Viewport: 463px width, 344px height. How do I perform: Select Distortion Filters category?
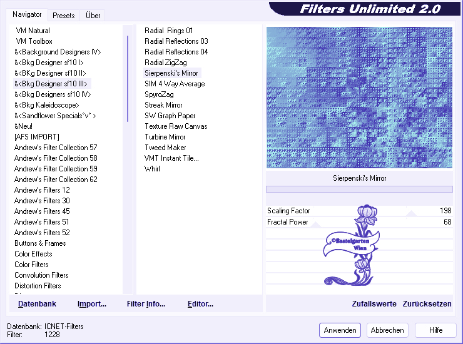point(38,286)
